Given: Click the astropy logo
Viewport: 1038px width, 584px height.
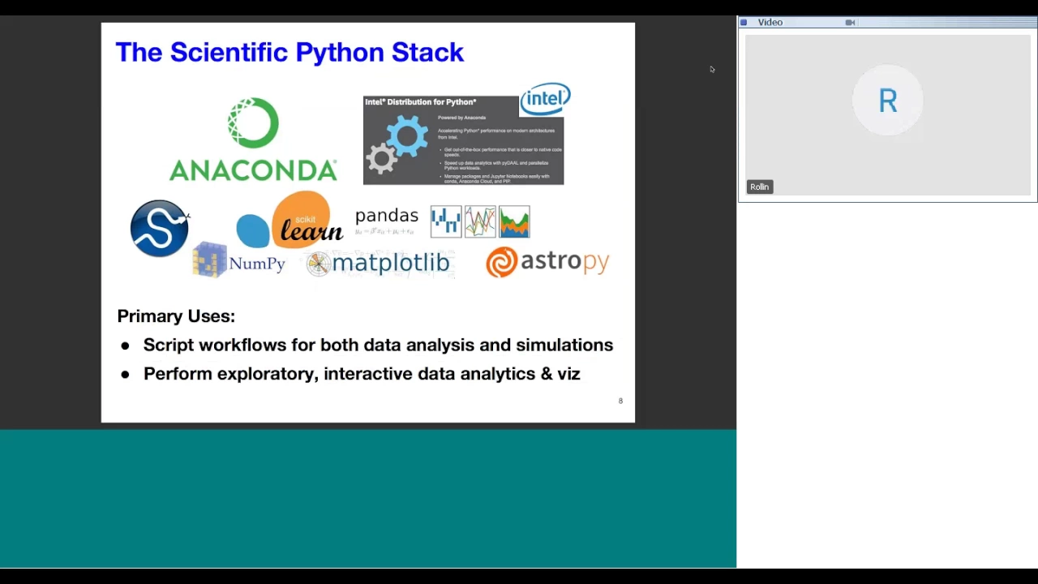Looking at the screenshot, I should [547, 262].
